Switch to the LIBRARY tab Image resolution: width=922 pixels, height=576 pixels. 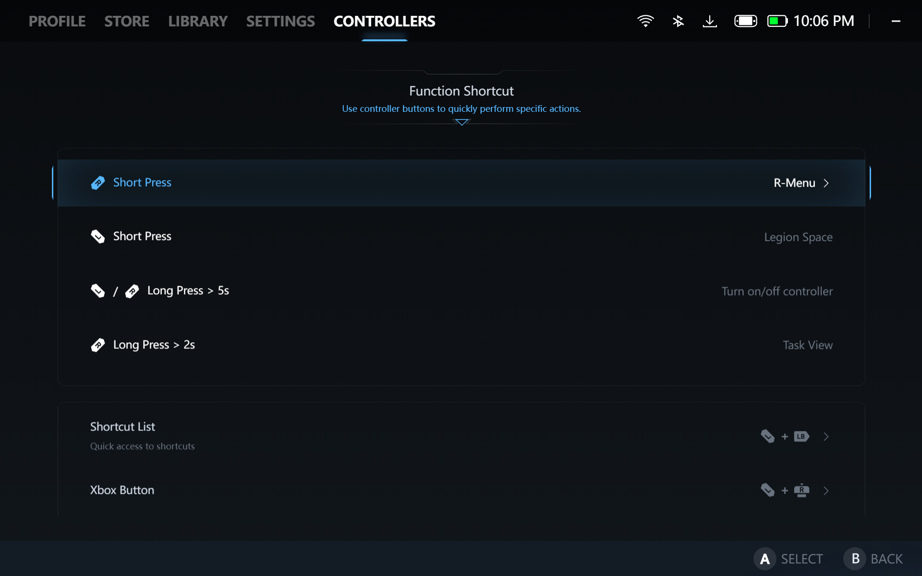pyautogui.click(x=197, y=21)
